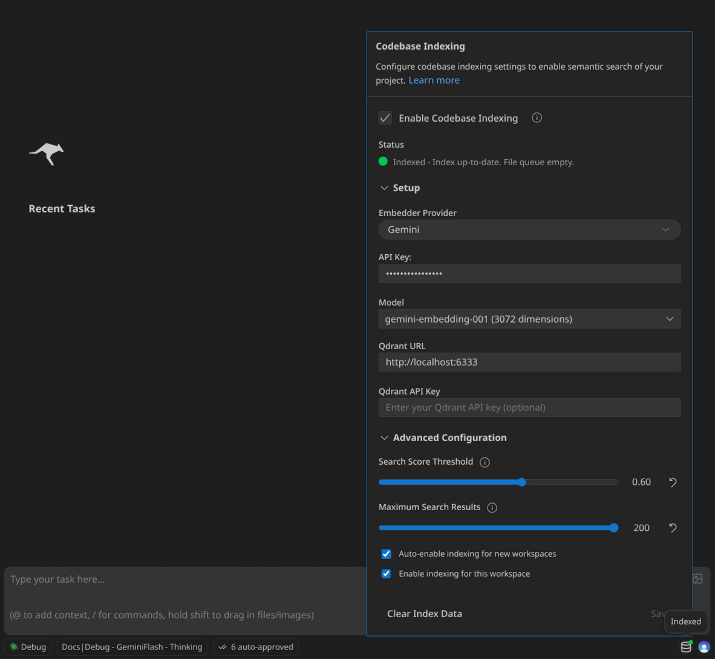The image size is (715, 659).
Task: Click the info icon beside Enable Codebase Indexing
Action: pyautogui.click(x=537, y=118)
